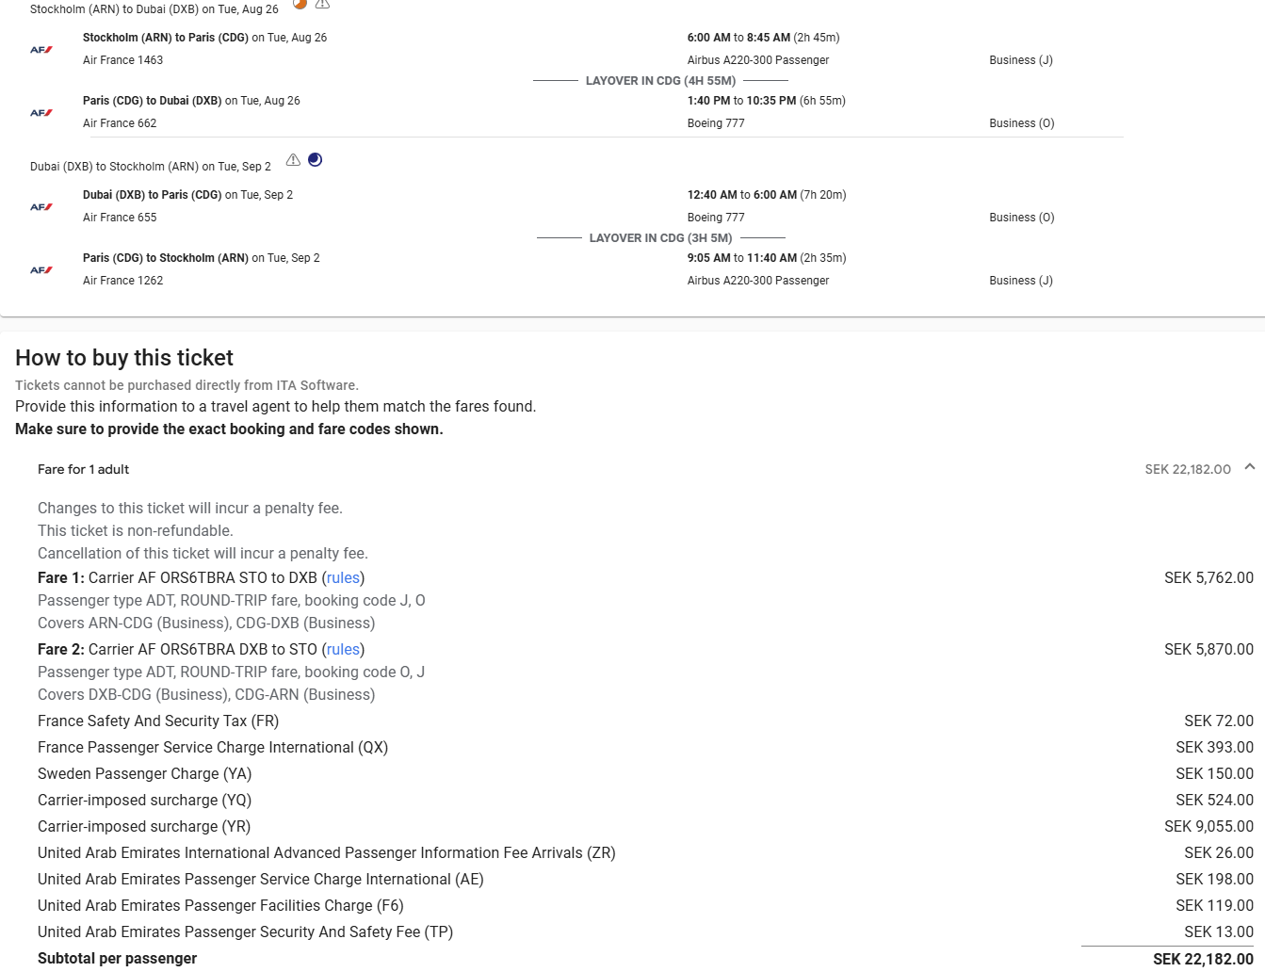Click SEK 22,182.00 total in fare header
The width and height of the screenshot is (1265, 972).
1187,469
